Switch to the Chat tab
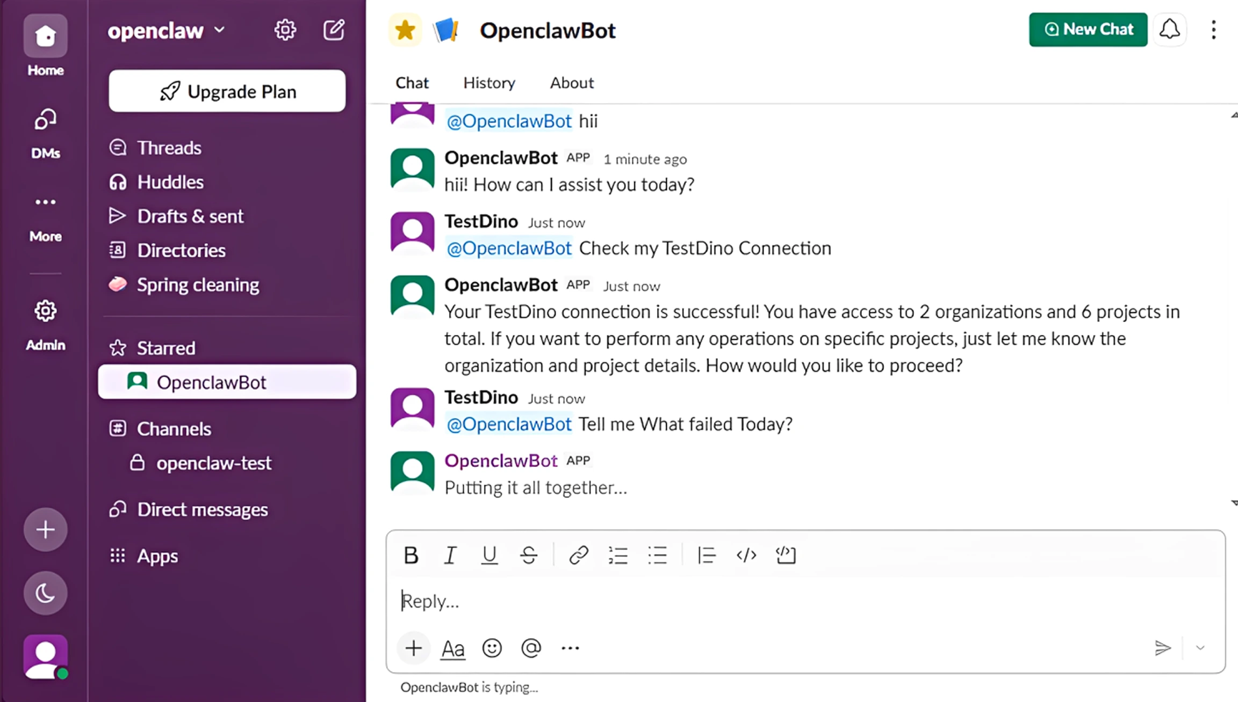The height and width of the screenshot is (702, 1238). pos(412,83)
